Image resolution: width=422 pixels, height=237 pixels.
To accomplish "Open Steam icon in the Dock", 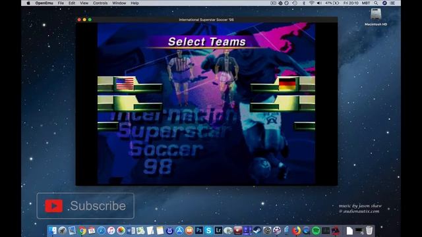I will point(257,230).
